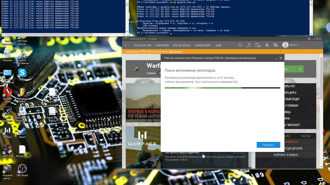Close the Мастер диагностики dialog
The image size is (330, 185).
click(x=281, y=58)
